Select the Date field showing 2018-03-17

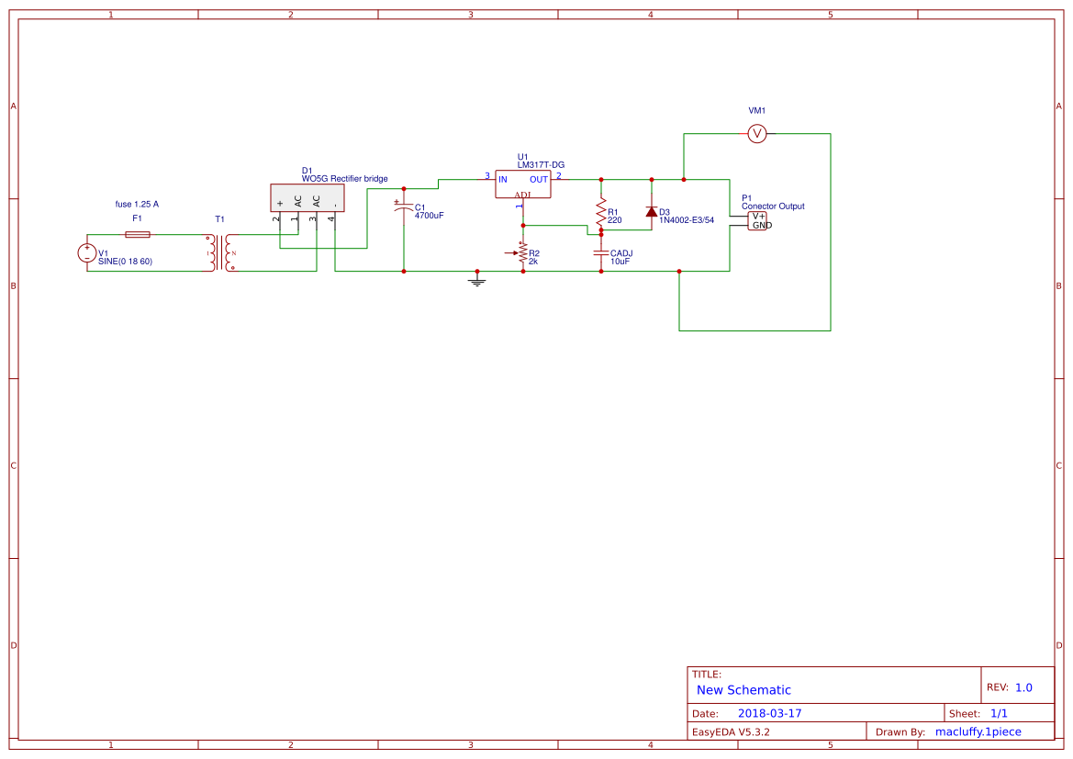click(771, 712)
